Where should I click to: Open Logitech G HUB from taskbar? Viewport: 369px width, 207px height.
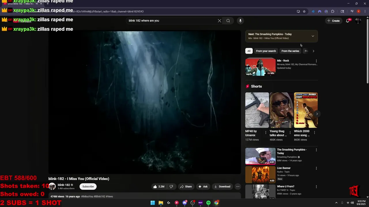coord(169,203)
